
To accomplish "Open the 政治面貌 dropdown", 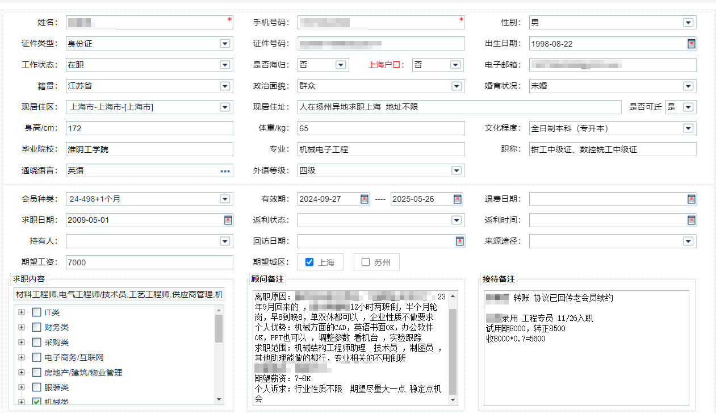I will (457, 86).
